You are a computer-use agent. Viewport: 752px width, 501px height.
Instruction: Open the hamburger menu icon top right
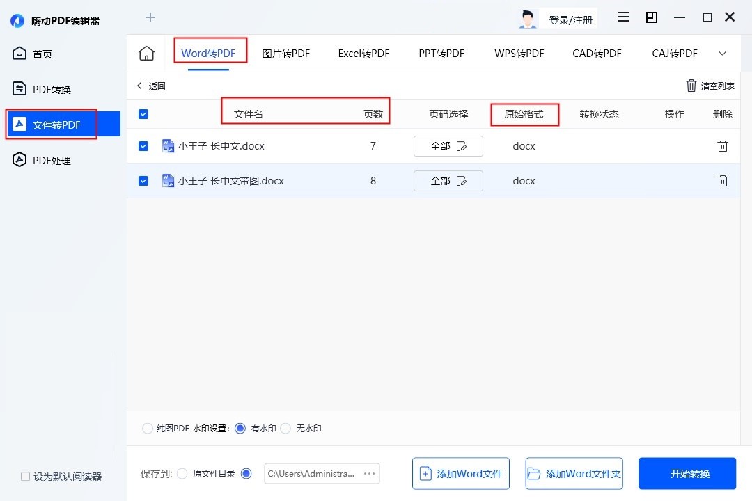click(622, 17)
